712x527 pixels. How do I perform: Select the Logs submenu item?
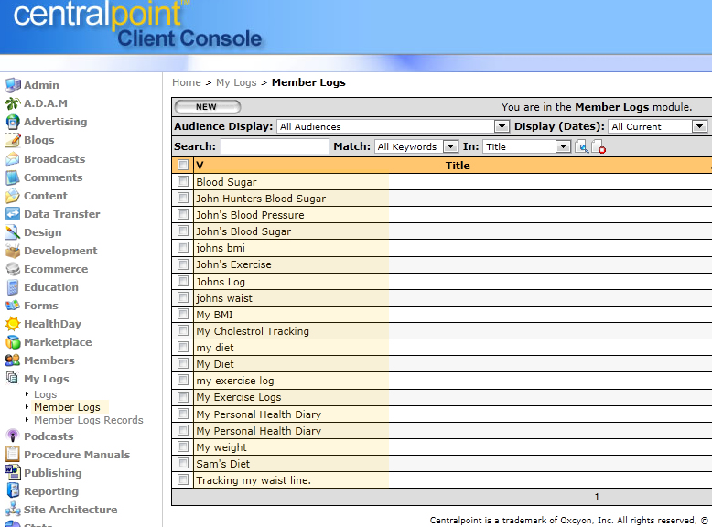tap(45, 394)
